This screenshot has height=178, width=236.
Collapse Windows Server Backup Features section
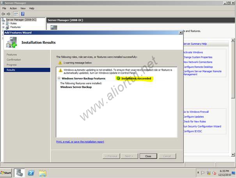point(59,78)
